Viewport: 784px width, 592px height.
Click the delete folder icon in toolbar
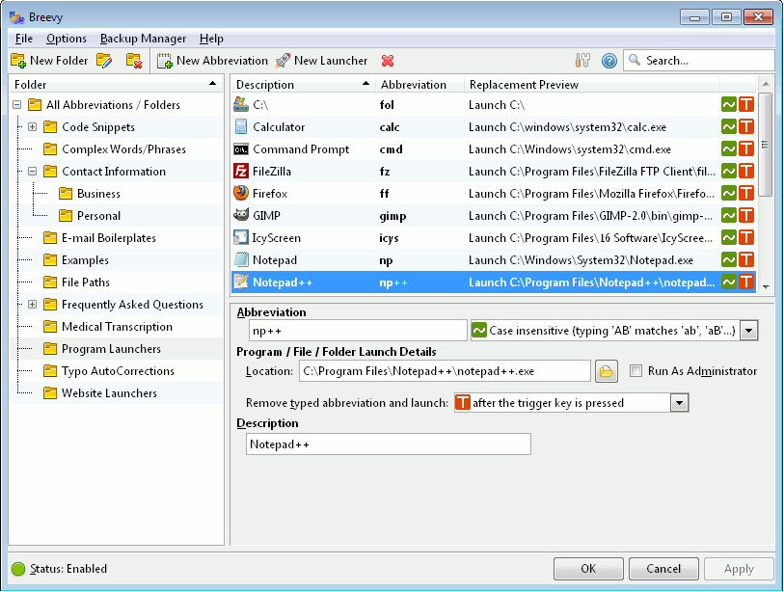134,61
